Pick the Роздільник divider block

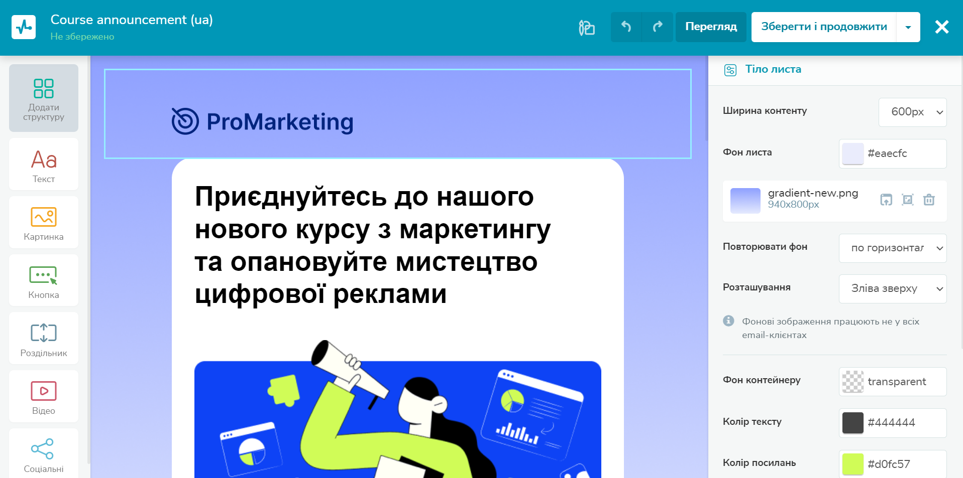coord(44,338)
